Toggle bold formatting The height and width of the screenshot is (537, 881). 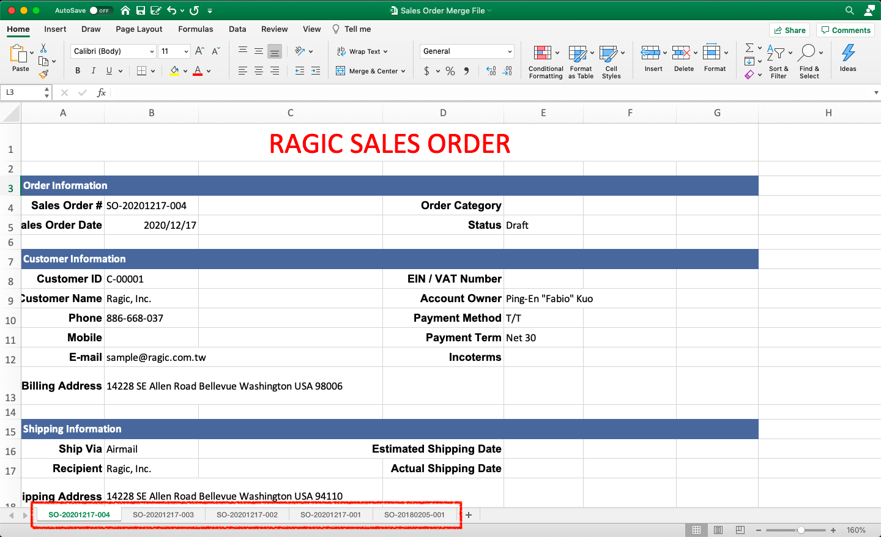[x=78, y=71]
